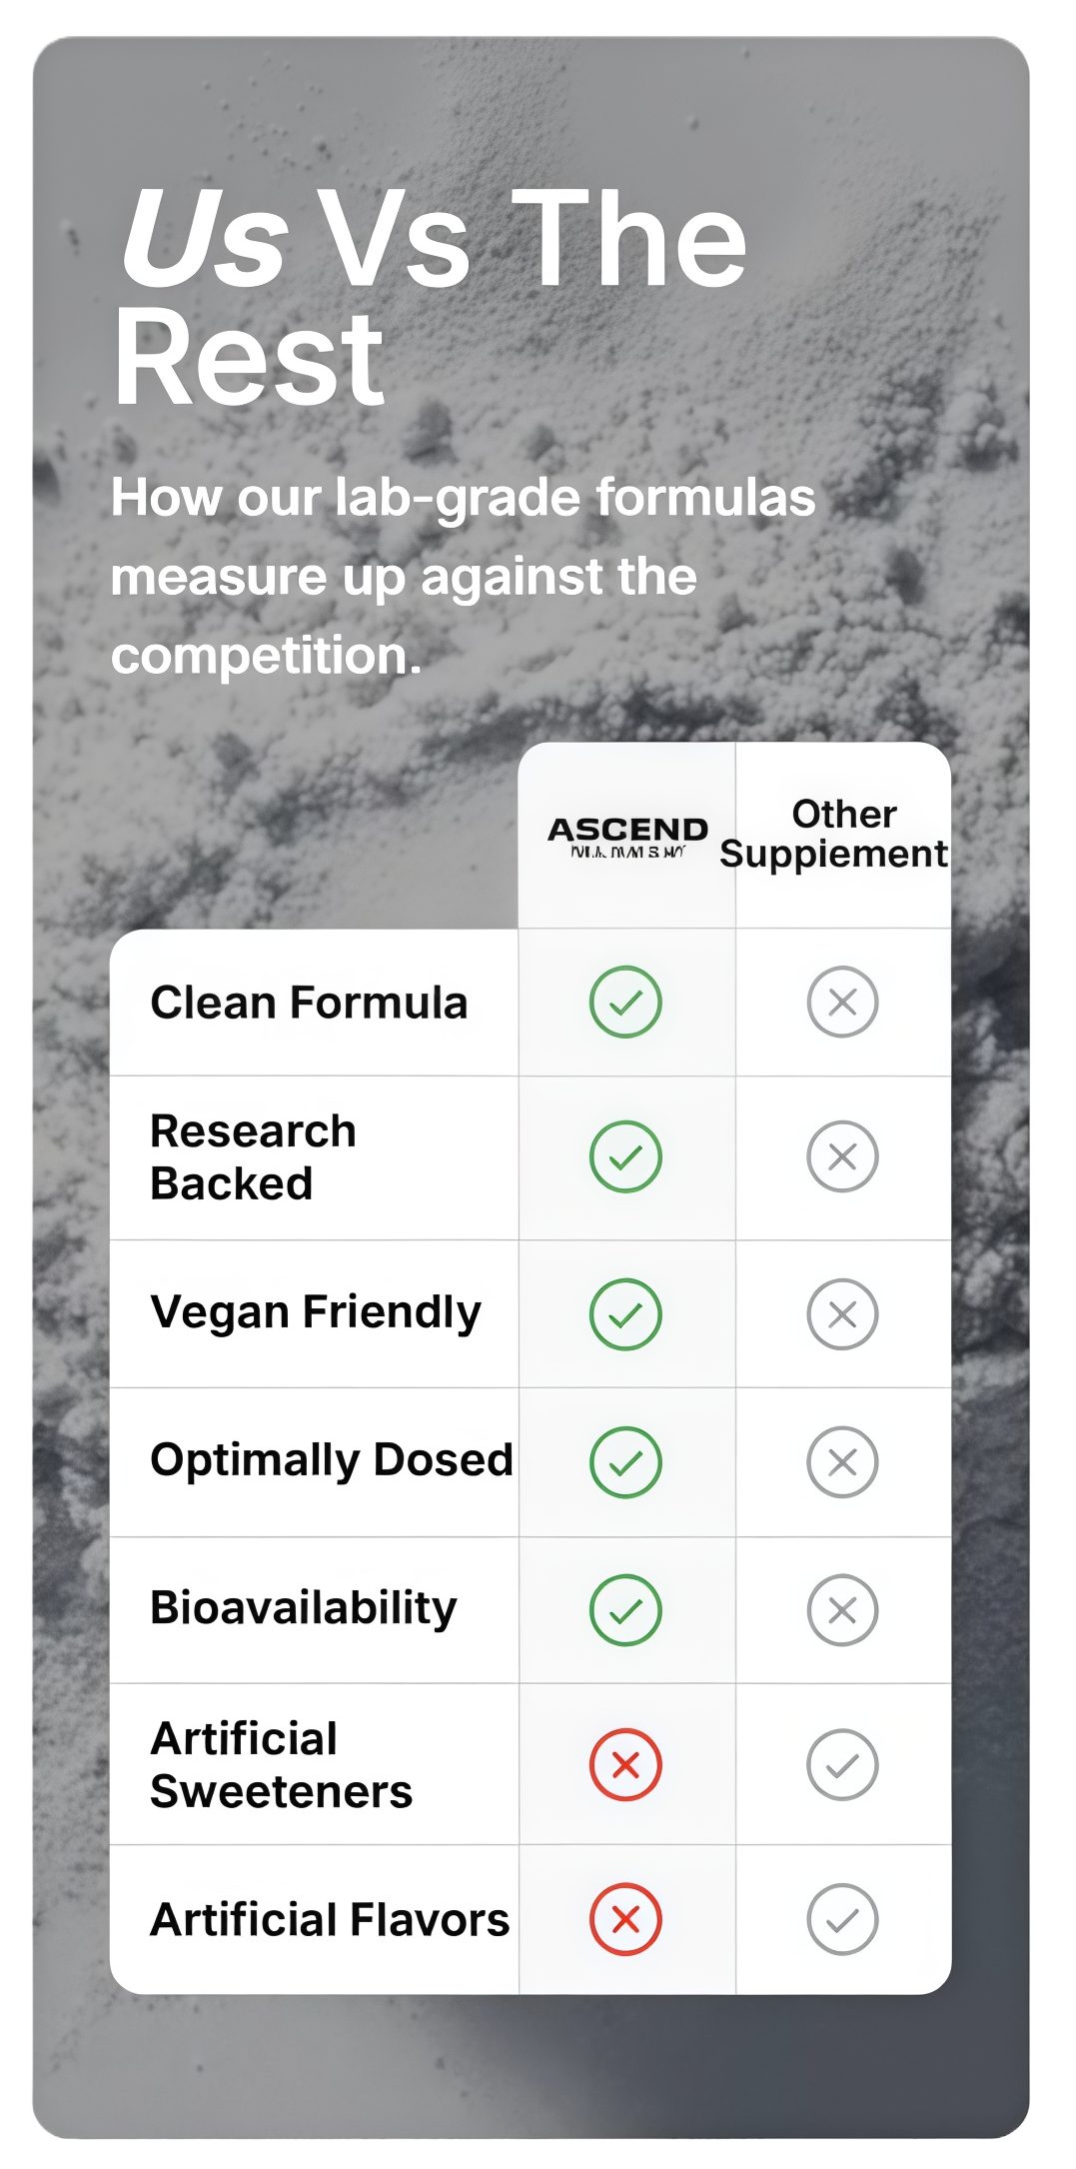The image size is (1076, 2169).
Task: Click red X for Artificial Flavors
Action: 625,1919
